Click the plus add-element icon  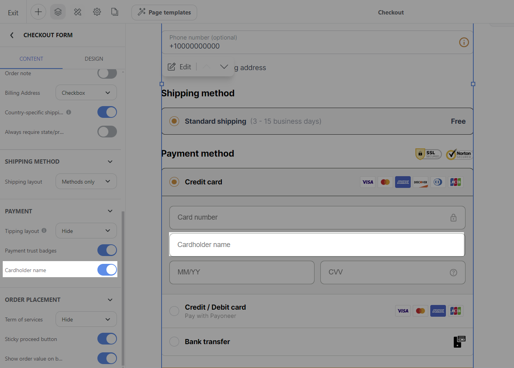[x=38, y=12]
